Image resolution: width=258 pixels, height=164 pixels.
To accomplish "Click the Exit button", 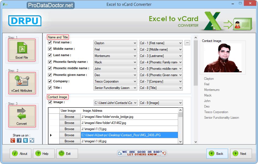I will click(67, 154).
